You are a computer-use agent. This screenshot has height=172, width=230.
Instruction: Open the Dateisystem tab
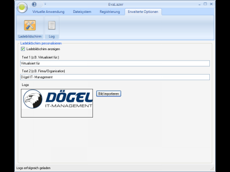pos(82,12)
